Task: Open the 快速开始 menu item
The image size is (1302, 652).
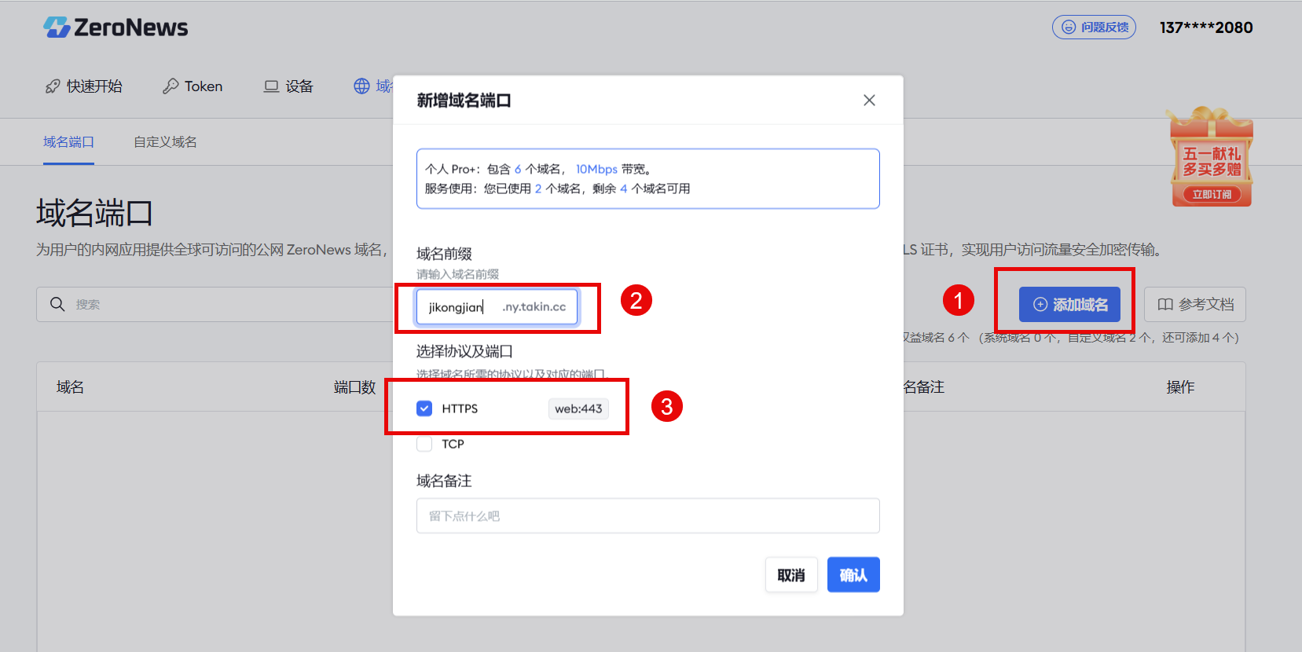Action: coord(83,86)
